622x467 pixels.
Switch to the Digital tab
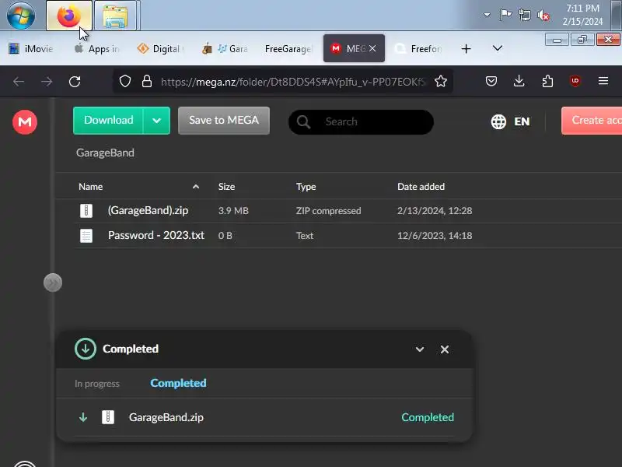(x=161, y=48)
